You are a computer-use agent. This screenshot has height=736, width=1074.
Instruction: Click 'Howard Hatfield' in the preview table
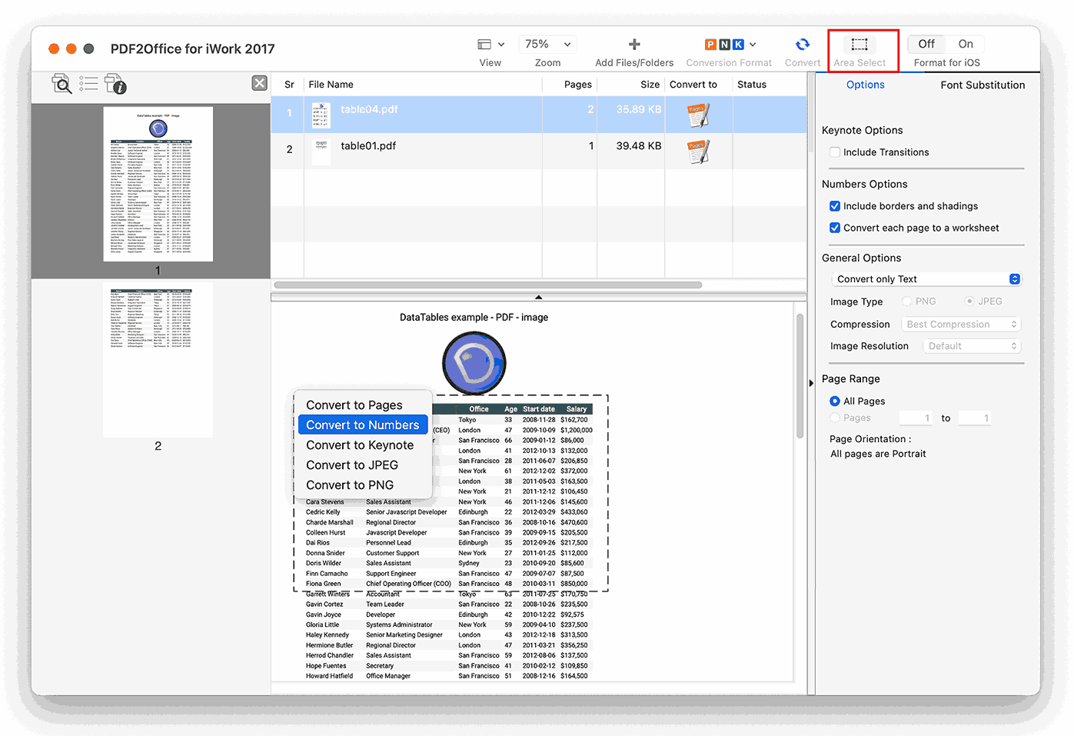coord(329,676)
